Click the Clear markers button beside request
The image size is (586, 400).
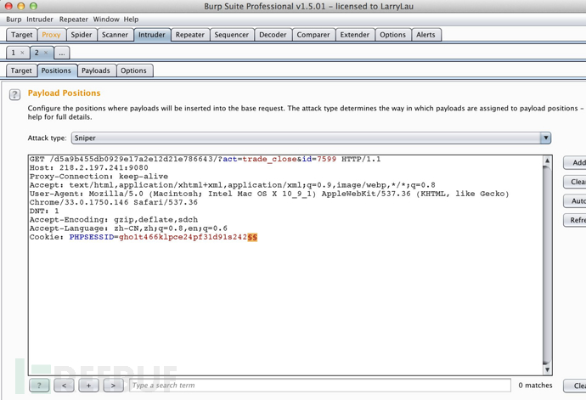pyautogui.click(x=575, y=182)
